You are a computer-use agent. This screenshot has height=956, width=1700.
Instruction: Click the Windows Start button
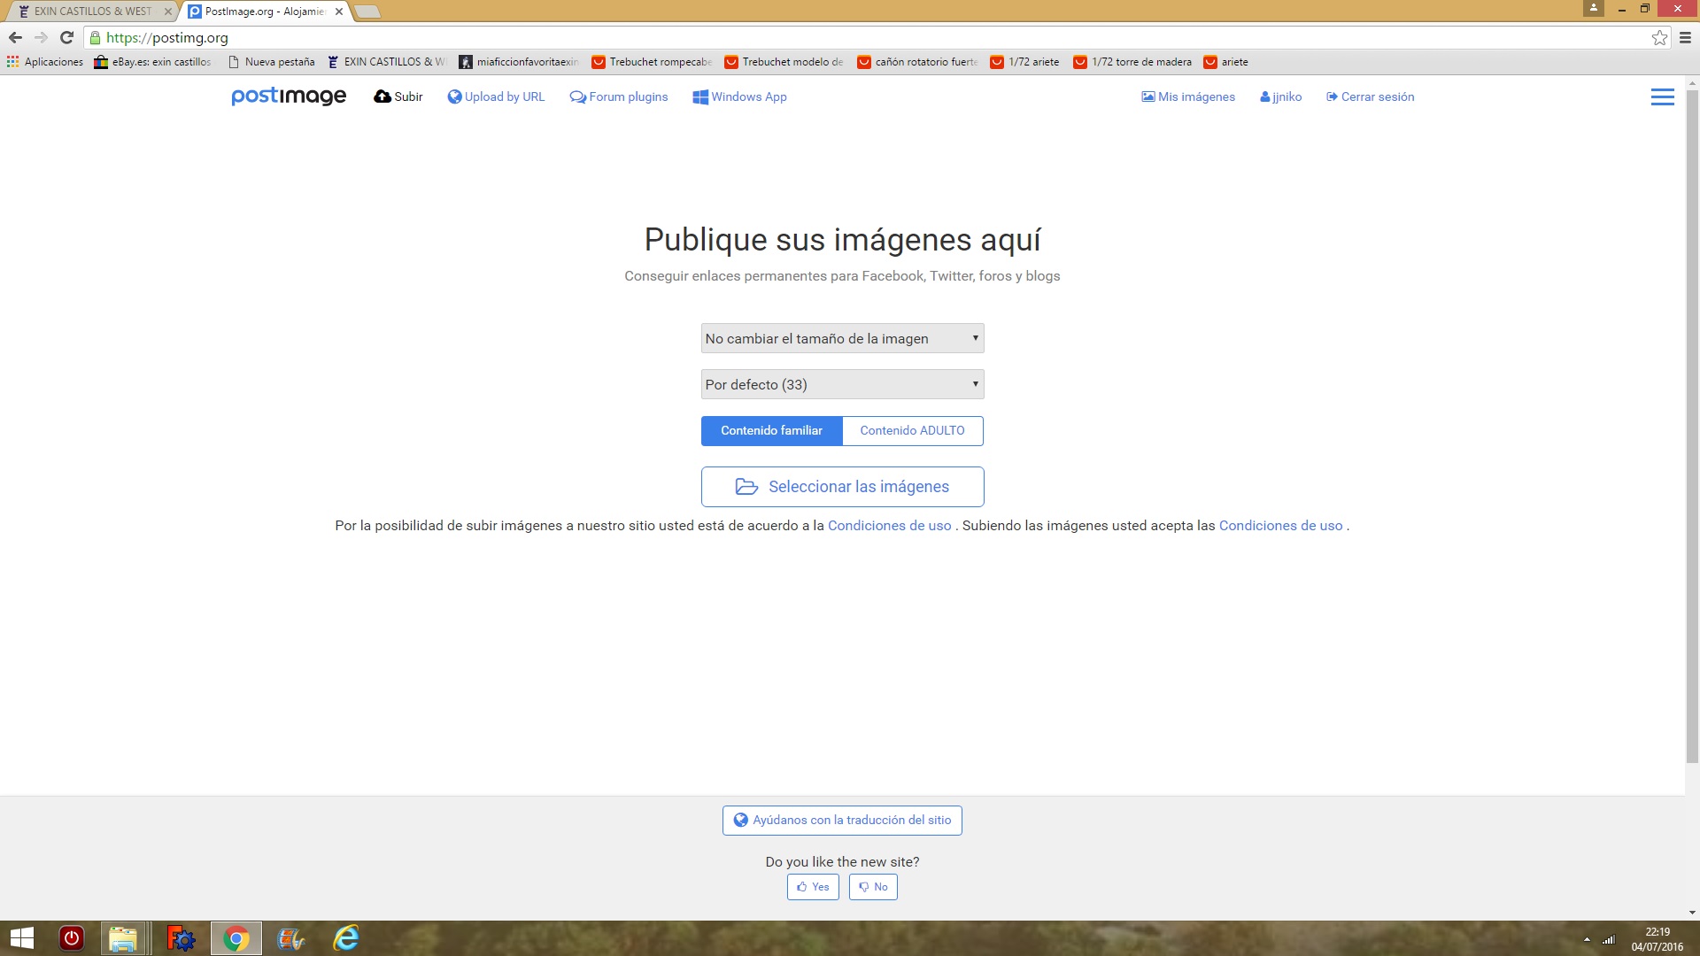[21, 938]
